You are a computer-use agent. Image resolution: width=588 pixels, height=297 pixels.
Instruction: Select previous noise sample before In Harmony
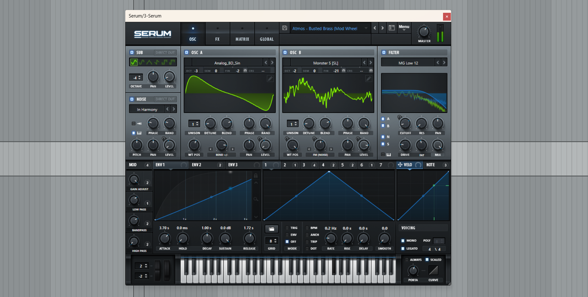(167, 109)
